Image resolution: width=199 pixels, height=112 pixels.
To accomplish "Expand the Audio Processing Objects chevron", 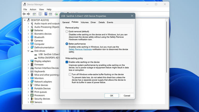I will coord(29,27).
